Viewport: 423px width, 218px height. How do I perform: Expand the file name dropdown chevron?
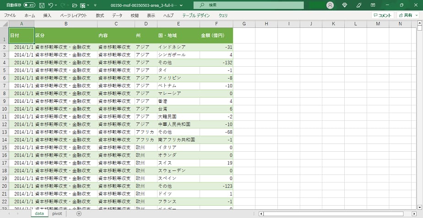click(x=182, y=5)
